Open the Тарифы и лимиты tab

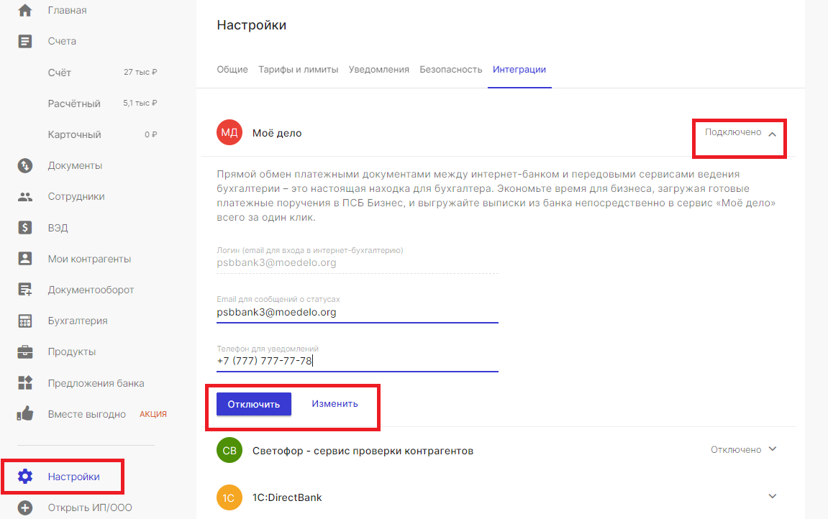tap(299, 70)
